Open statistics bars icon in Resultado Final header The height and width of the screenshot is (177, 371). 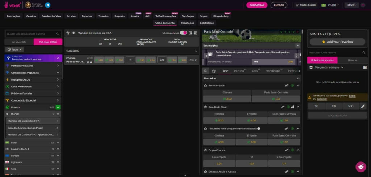[293, 107]
